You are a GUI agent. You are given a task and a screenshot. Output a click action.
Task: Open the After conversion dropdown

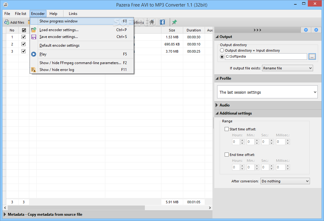tap(285, 181)
